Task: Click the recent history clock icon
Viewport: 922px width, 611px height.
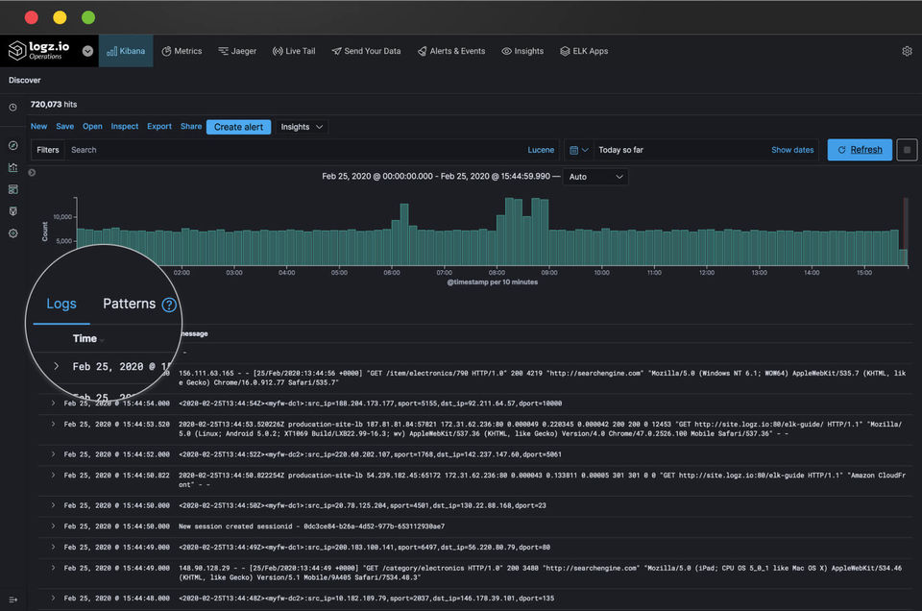Action: [12, 108]
